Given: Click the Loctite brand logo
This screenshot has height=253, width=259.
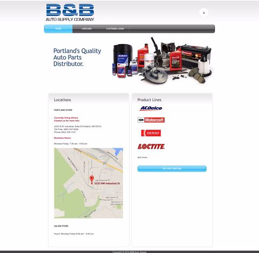Looking at the screenshot, I should tap(151, 146).
